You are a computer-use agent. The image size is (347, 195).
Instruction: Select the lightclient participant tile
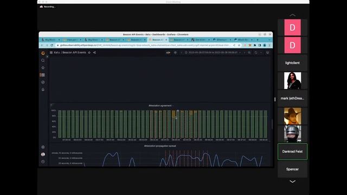tap(292, 63)
